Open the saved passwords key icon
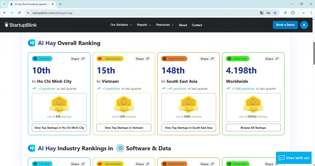Screen dimensions: 315x166 click(268, 13)
